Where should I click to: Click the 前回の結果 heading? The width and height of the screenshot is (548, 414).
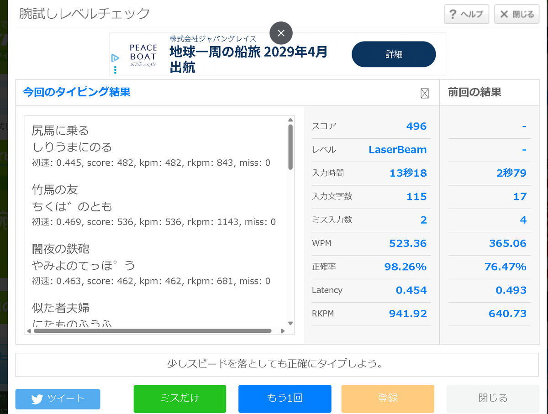tap(474, 92)
